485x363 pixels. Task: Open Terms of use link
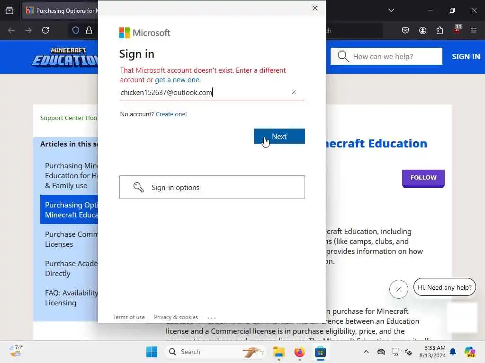point(129,317)
